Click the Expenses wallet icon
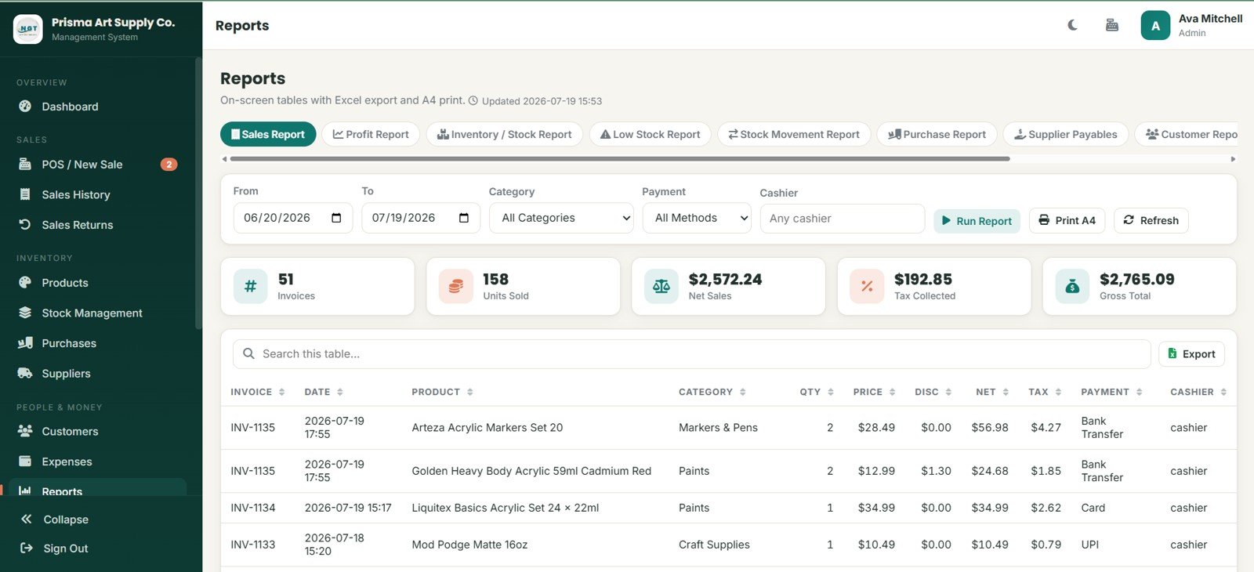The height and width of the screenshot is (572, 1254). point(25,462)
